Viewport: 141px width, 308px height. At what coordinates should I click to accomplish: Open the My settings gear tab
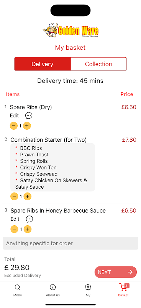88,290
